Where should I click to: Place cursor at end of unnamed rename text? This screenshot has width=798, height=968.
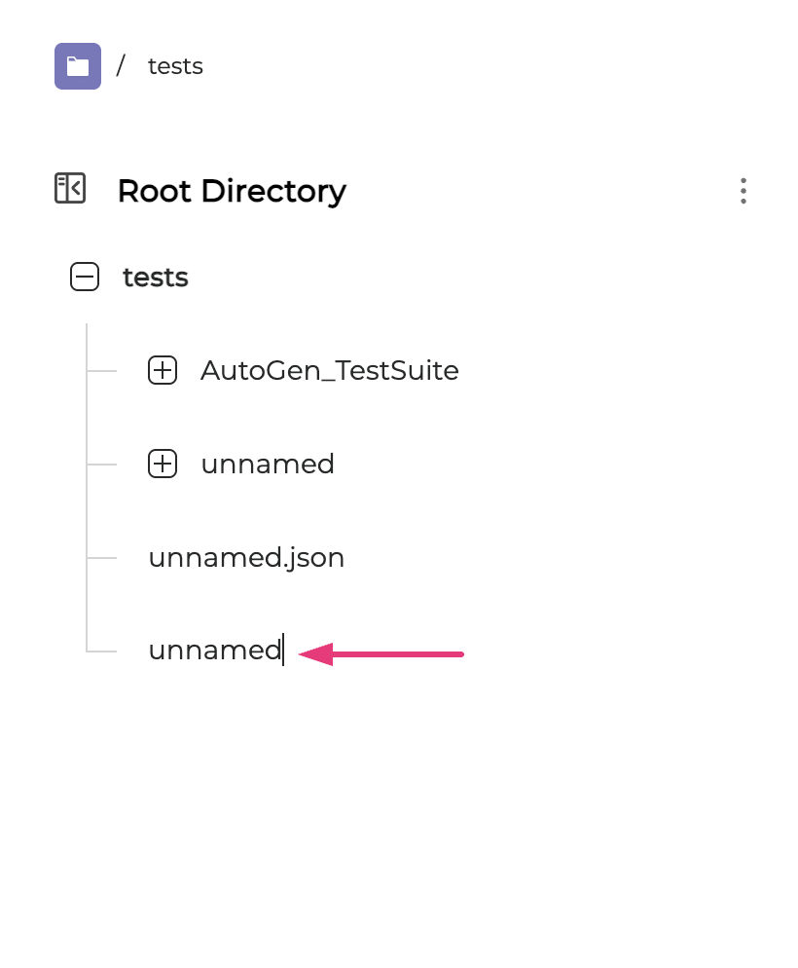[282, 651]
